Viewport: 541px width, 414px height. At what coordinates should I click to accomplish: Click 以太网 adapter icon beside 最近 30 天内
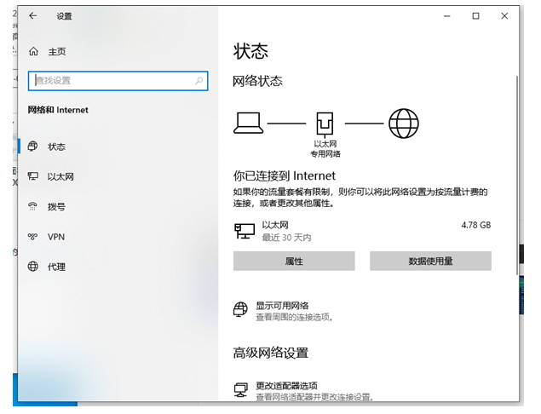pyautogui.click(x=245, y=231)
